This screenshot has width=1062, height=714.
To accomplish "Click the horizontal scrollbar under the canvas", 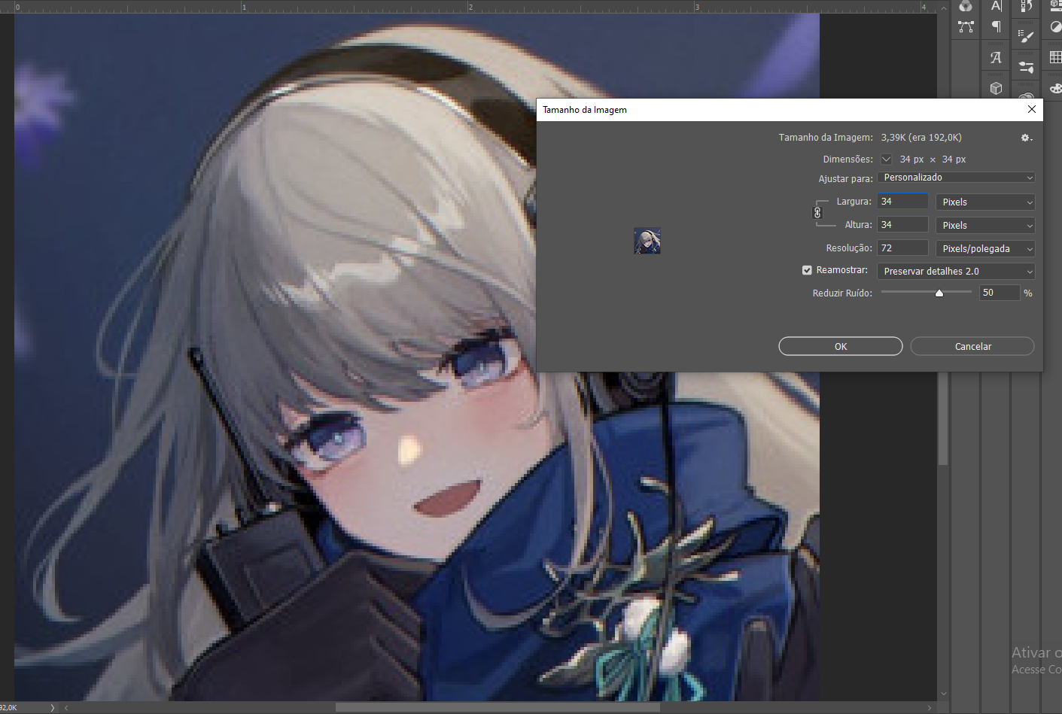I will [498, 707].
